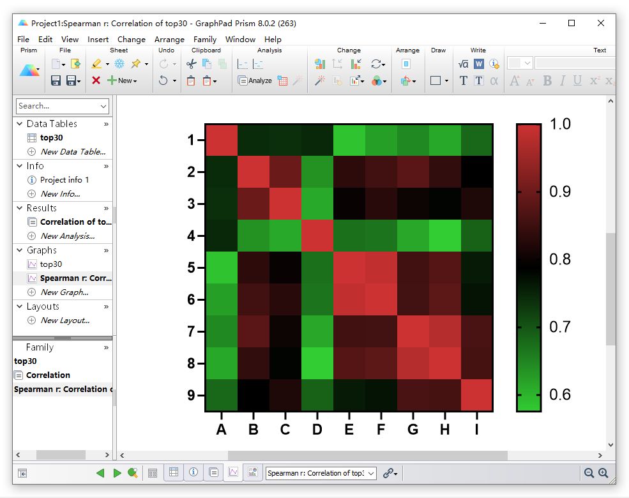This screenshot has width=629, height=498.
Task: Click the color scale legend bar
Action: pos(529,268)
